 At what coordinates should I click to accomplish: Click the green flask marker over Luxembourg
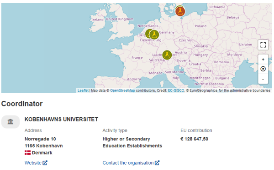click(x=154, y=35)
